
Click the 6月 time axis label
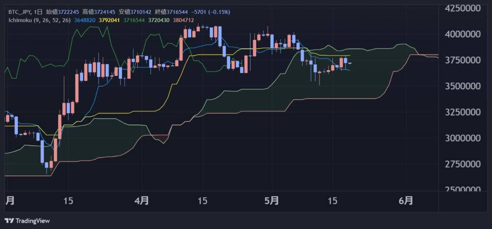pos(406,201)
